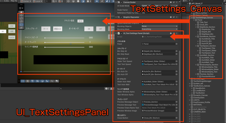Uncheck the UI_Text Settings Panel script checkbox

(x=122, y=33)
